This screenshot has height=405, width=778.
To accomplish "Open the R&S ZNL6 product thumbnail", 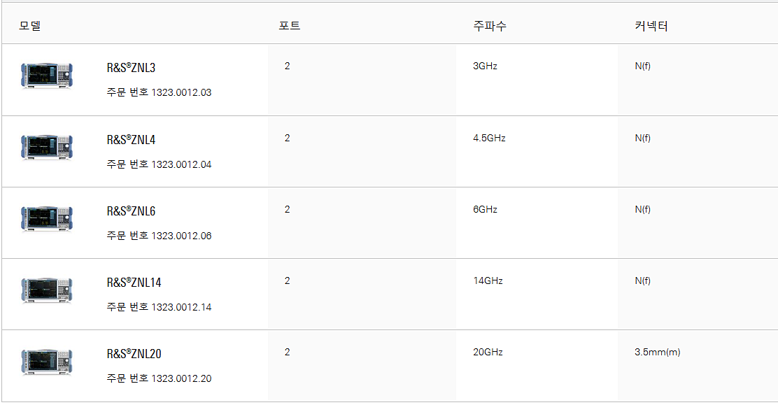I will pos(47,218).
